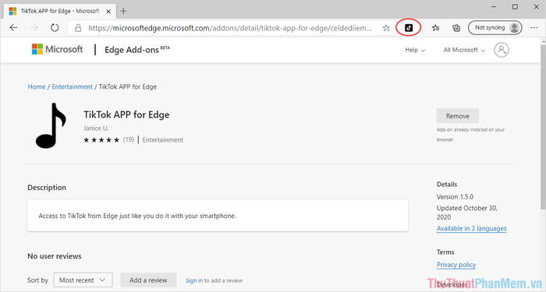Expand the Help dropdown
Image resolution: width=546 pixels, height=292 pixels.
click(x=415, y=50)
